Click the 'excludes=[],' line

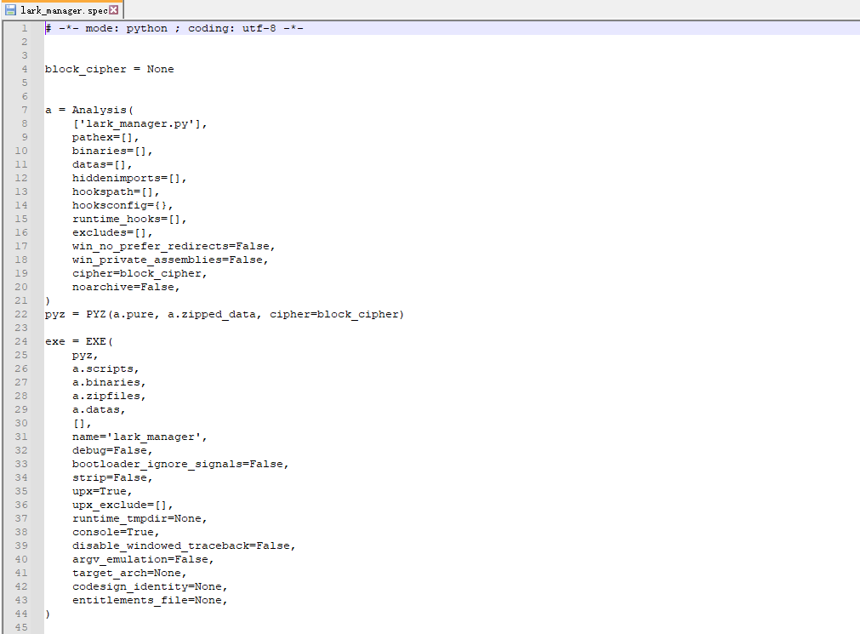tap(112, 232)
